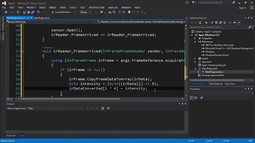Switch to Team Explorer tab
This screenshot has height=143, width=255.
pyautogui.click(x=216, y=84)
